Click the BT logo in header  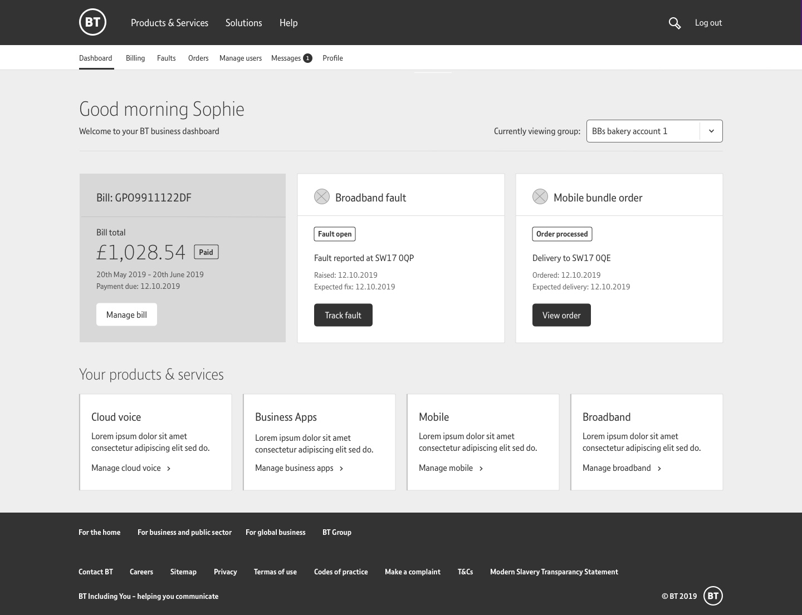(x=92, y=22)
